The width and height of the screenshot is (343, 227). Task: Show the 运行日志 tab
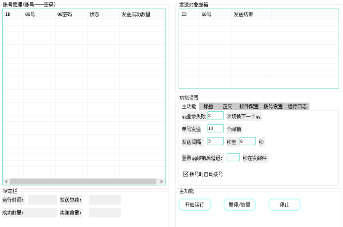[297, 106]
